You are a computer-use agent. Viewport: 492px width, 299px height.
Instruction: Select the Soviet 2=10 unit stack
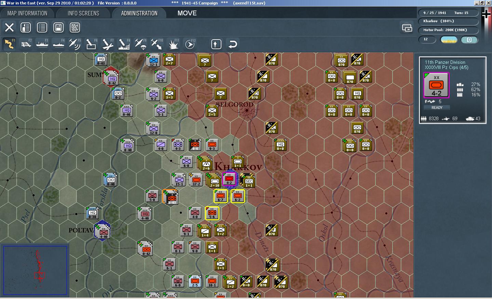point(214,180)
